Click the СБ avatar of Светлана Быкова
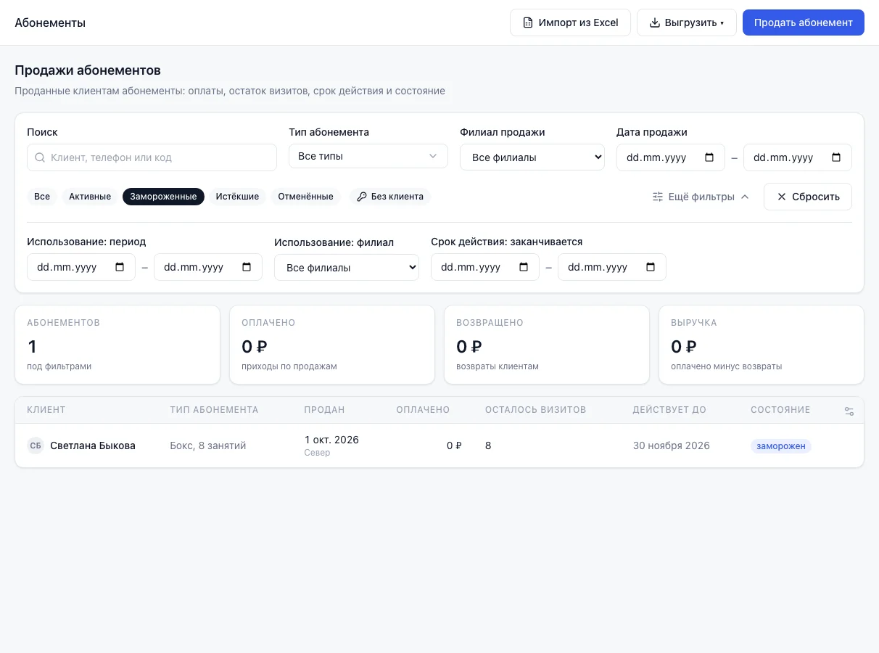The height and width of the screenshot is (653, 879). click(36, 445)
